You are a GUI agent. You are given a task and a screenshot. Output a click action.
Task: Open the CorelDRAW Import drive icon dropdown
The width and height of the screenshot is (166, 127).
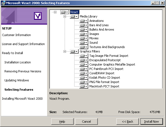click(84, 73)
